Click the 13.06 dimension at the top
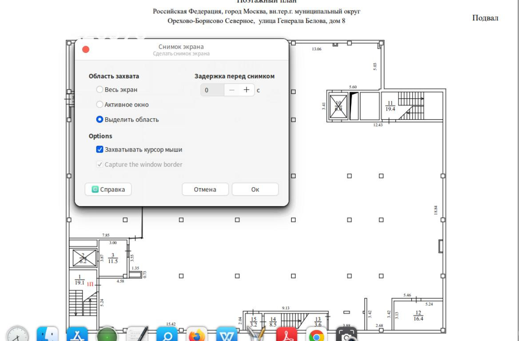 pyautogui.click(x=316, y=49)
